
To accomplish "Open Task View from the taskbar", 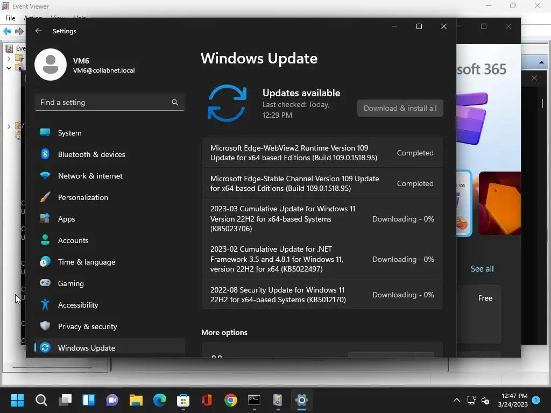I will (65, 400).
